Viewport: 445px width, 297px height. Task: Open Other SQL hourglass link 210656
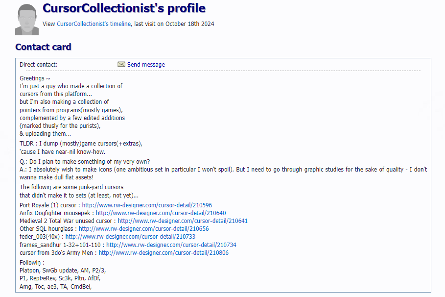pos(143,229)
